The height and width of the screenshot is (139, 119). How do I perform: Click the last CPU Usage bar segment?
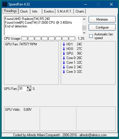(x=72, y=39)
